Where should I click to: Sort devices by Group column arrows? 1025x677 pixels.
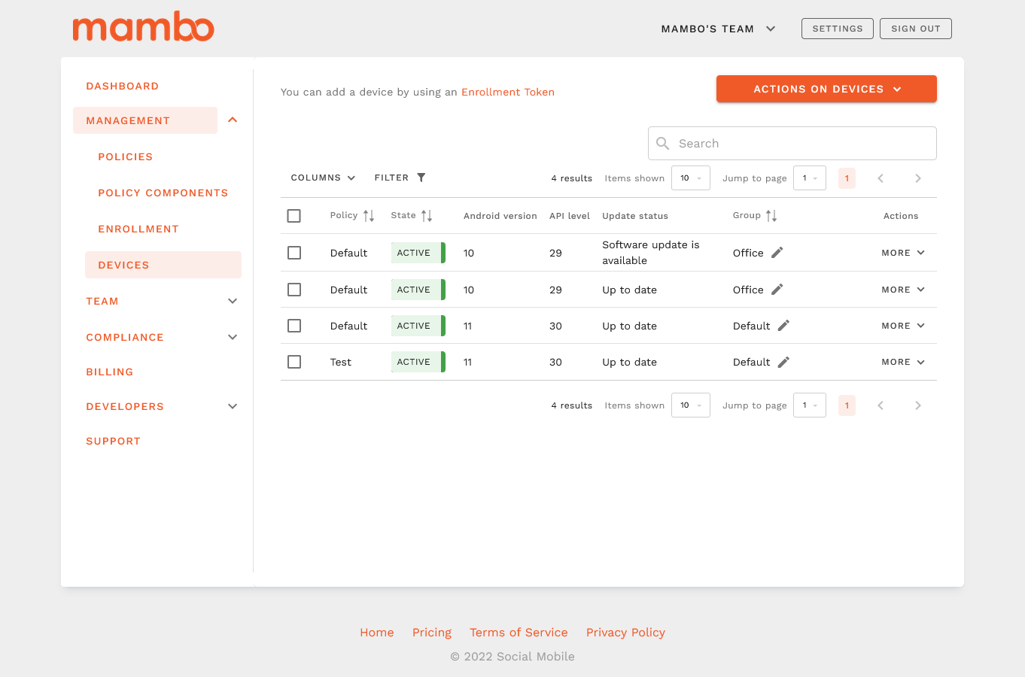coord(771,216)
